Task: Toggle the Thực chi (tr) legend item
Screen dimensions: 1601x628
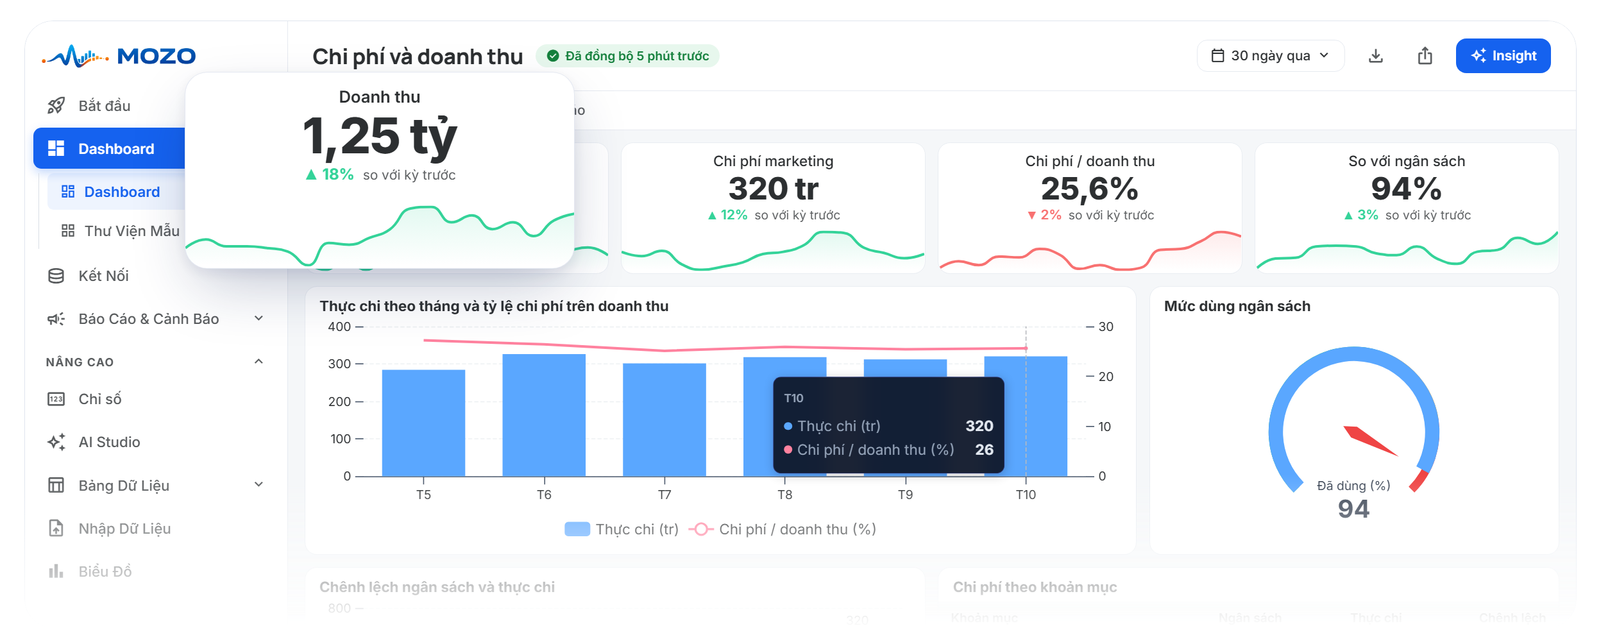Action: [x=622, y=529]
